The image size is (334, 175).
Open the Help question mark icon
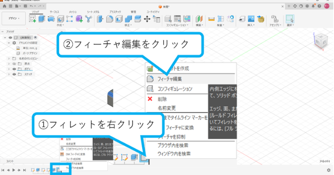[x=319, y=6]
